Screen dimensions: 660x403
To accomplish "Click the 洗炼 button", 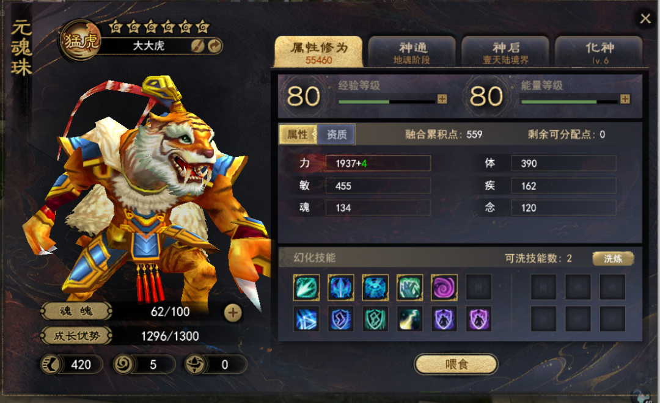I will tap(613, 258).
